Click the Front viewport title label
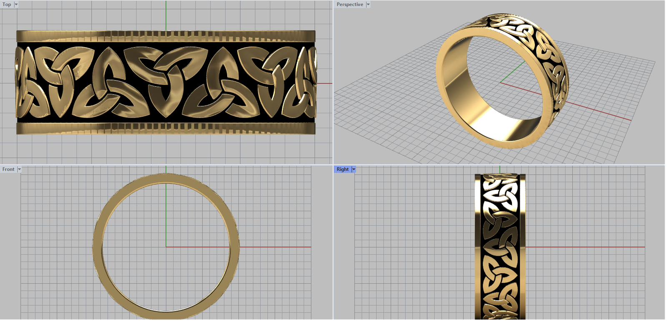Image resolution: width=667 pixels, height=322 pixels. point(8,169)
